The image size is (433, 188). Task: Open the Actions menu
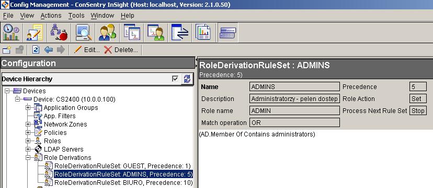[51, 16]
